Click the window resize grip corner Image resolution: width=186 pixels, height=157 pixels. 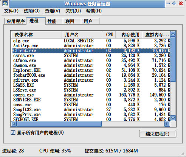tap(183, 154)
